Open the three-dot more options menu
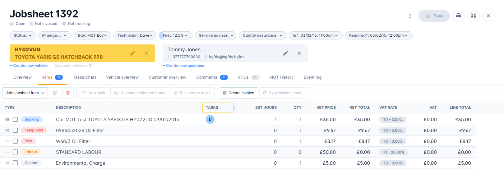This screenshot has width=504, height=179. (x=410, y=16)
